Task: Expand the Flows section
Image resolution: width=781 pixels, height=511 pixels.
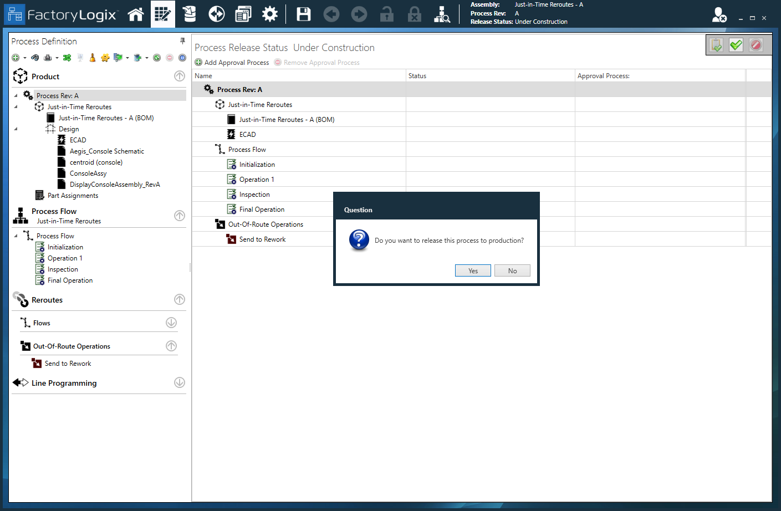Action: coord(171,323)
